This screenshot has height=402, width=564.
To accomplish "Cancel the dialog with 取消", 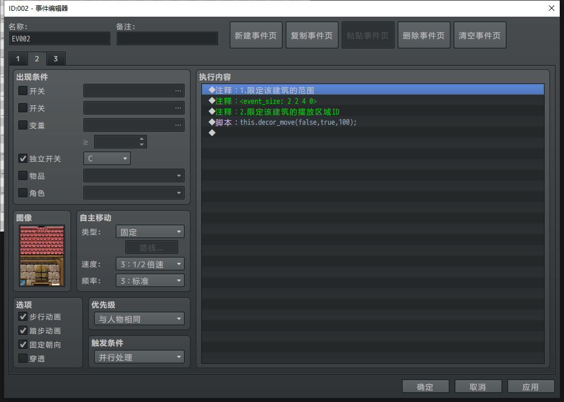I will pos(478,386).
